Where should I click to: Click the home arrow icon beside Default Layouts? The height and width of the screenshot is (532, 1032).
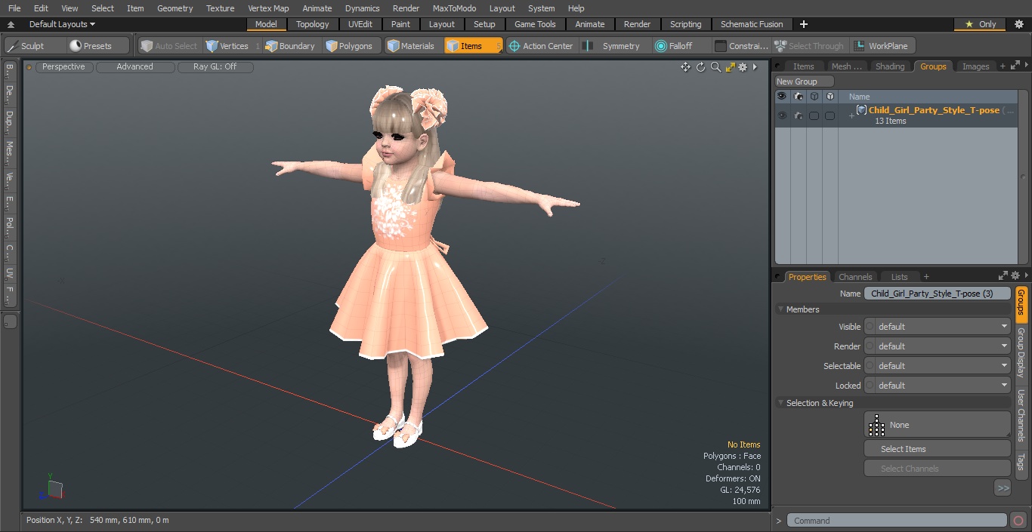pyautogui.click(x=11, y=24)
